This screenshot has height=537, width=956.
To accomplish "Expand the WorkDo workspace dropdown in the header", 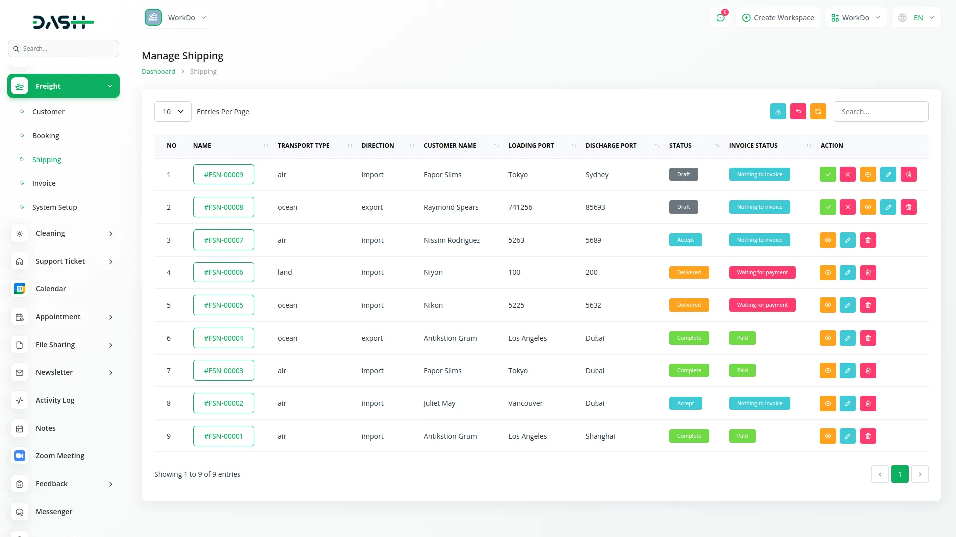I will pyautogui.click(x=855, y=17).
